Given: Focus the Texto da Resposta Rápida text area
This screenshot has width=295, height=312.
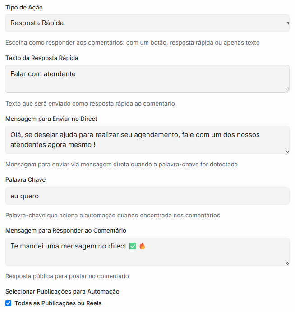Looking at the screenshot, I should pos(147,79).
